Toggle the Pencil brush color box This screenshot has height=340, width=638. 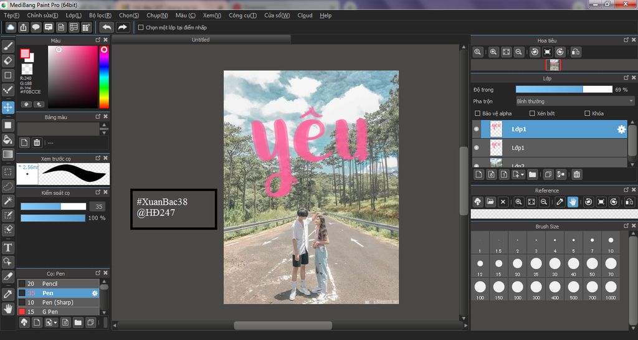tap(22, 283)
